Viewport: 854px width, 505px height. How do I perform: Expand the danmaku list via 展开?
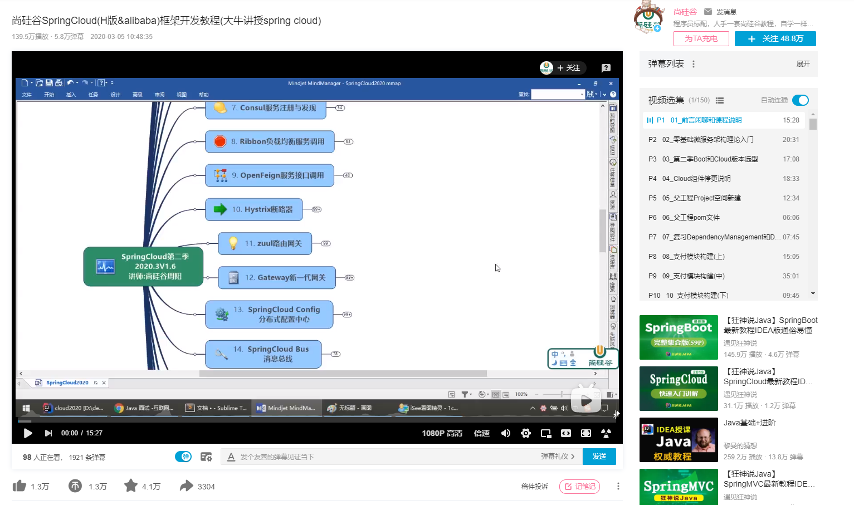pos(802,64)
